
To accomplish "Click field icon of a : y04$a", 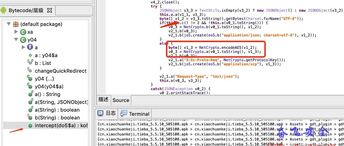I will pyautogui.click(x=30, y=55).
